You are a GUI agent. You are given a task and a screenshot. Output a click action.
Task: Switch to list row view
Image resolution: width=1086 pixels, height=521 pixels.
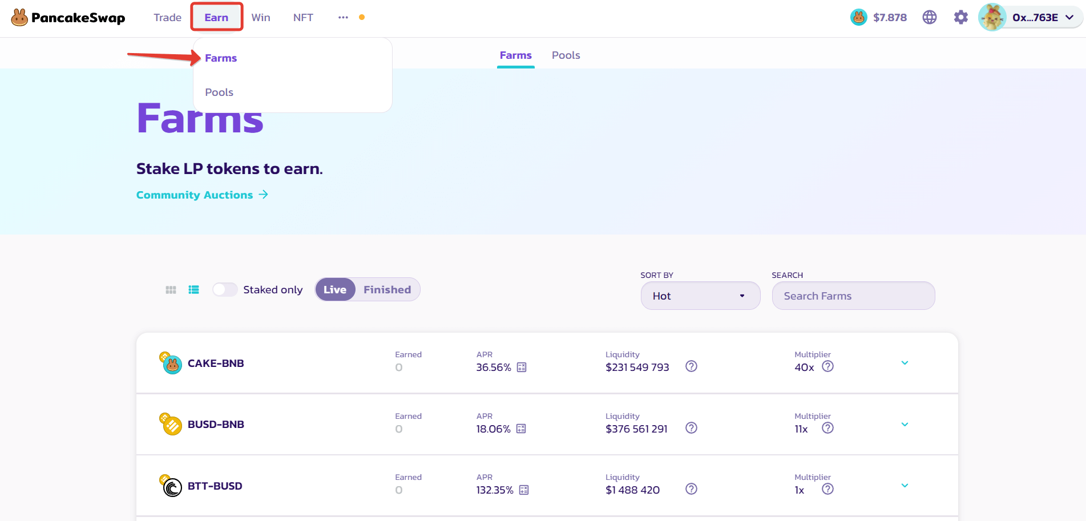[x=194, y=290]
